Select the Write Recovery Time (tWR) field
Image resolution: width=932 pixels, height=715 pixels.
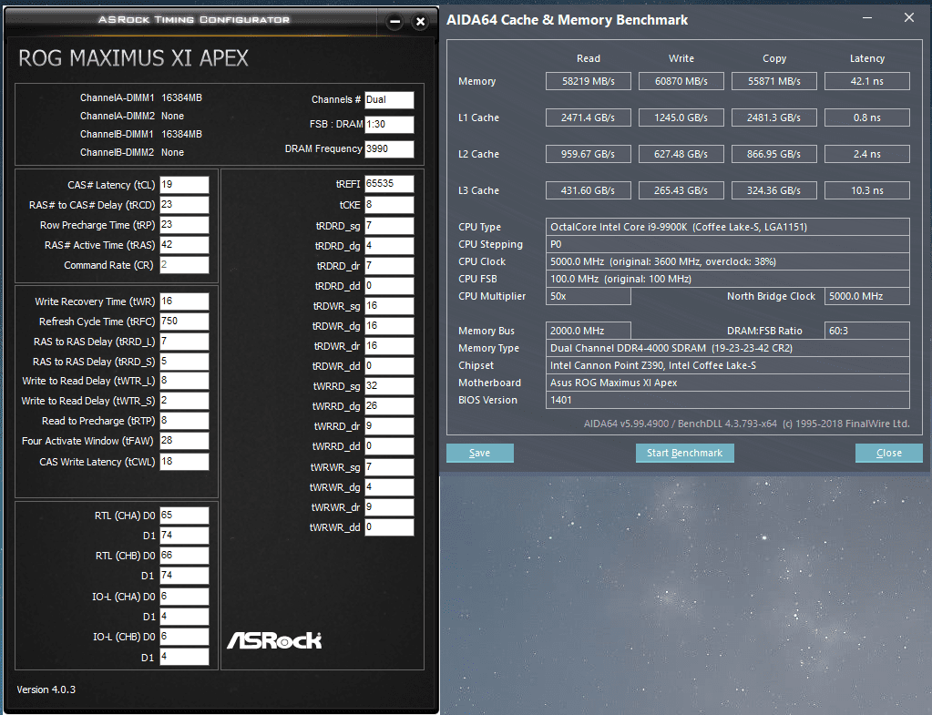184,301
